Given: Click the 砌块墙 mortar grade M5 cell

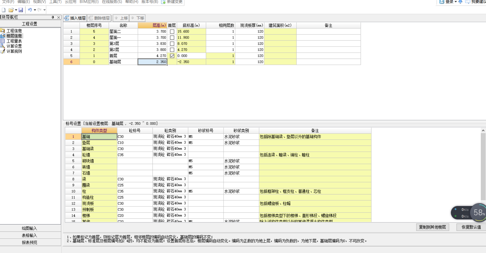Looking at the screenshot, I should [x=206, y=161].
